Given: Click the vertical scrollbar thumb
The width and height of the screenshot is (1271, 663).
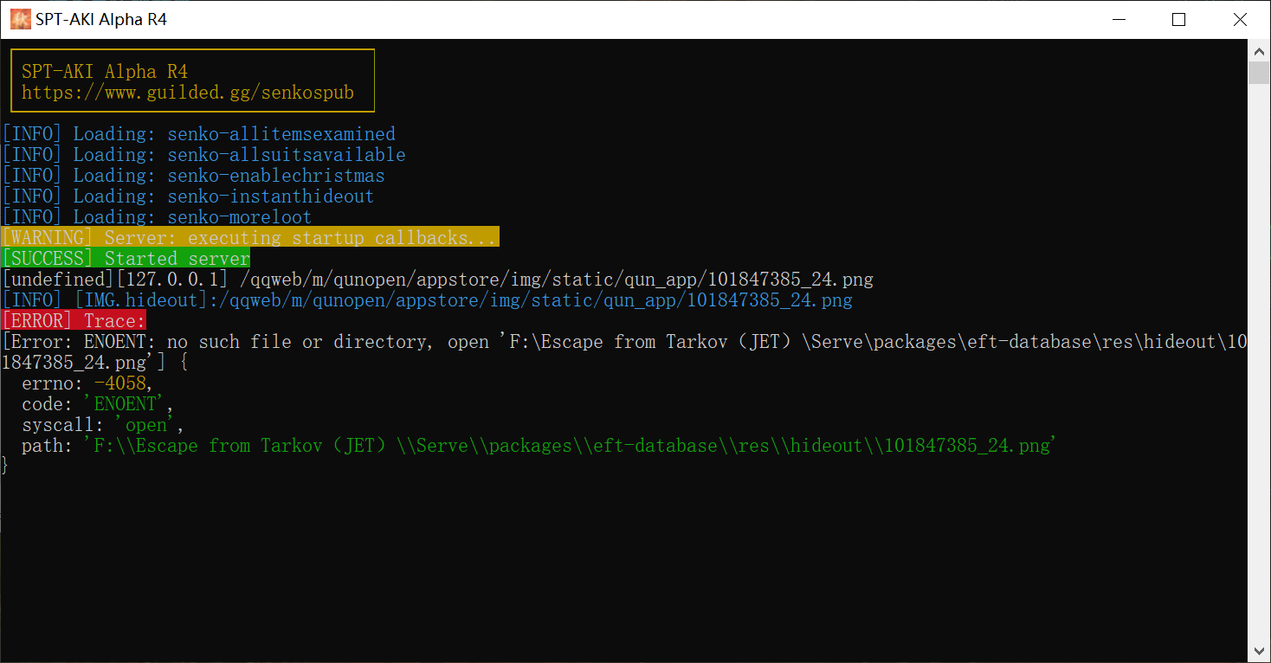Looking at the screenshot, I should (x=1259, y=73).
